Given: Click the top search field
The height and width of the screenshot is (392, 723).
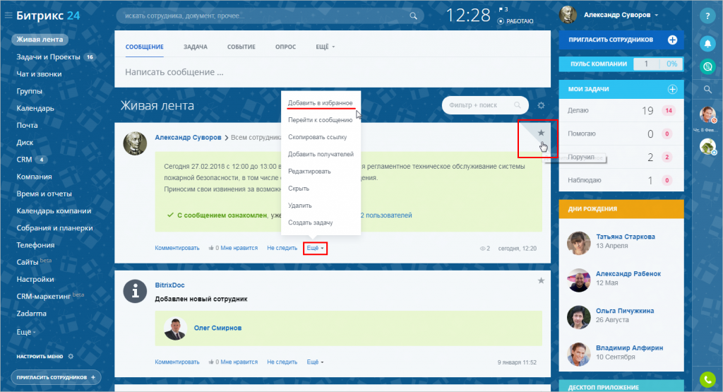Looking at the screenshot, I should click(x=270, y=16).
